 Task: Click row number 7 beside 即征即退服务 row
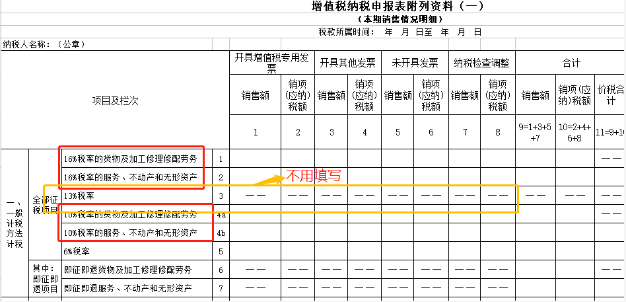click(221, 288)
